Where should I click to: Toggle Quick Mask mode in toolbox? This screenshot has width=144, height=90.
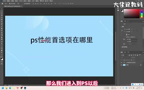[2, 62]
